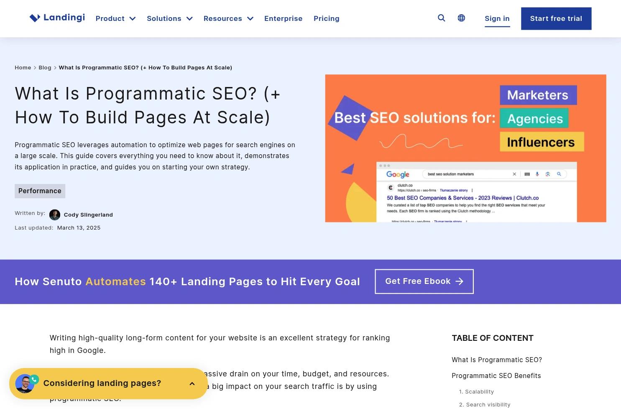Click Cody Slingerland's author avatar
Image resolution: width=621 pixels, height=414 pixels.
55,215
